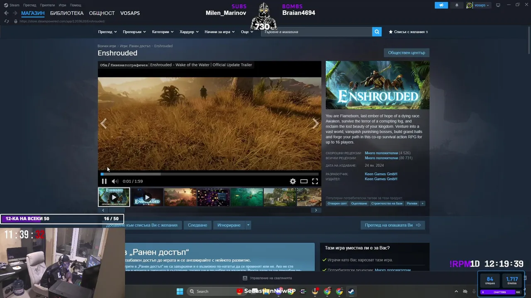Click the Игнориране button
This screenshot has width=531, height=298.
(x=229, y=225)
